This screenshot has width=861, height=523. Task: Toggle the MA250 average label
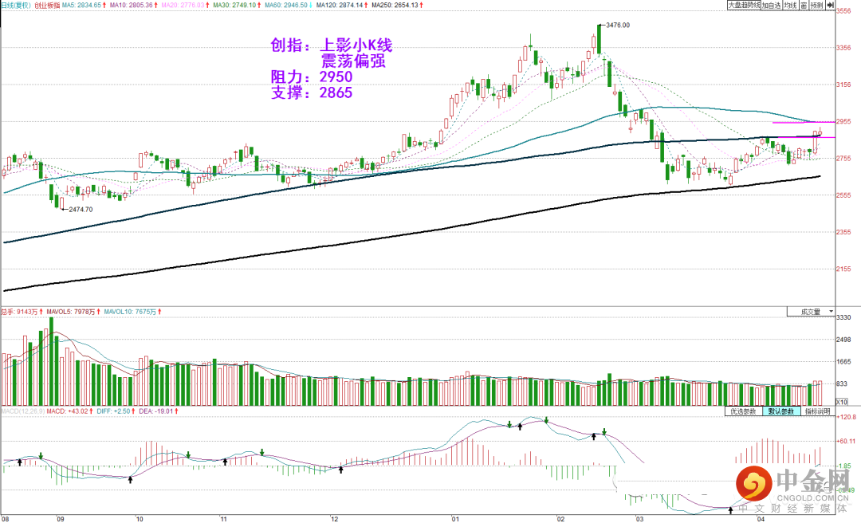point(397,5)
